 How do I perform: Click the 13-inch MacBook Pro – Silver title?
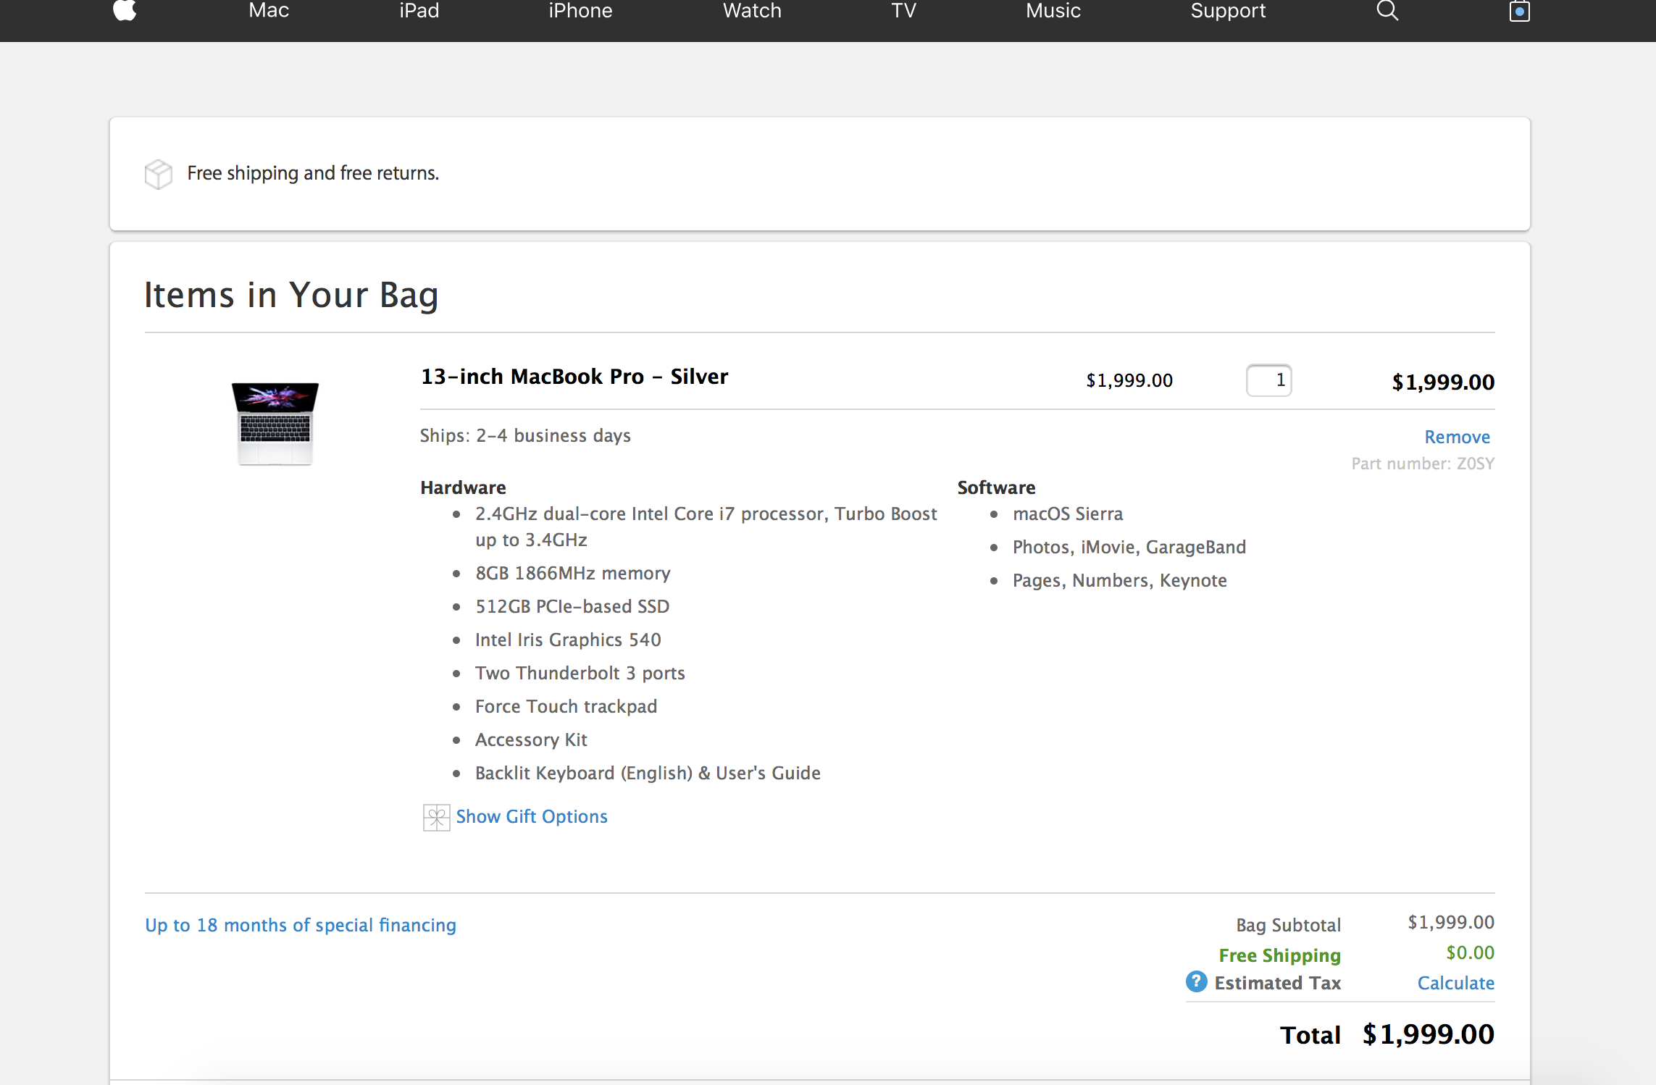tap(574, 377)
